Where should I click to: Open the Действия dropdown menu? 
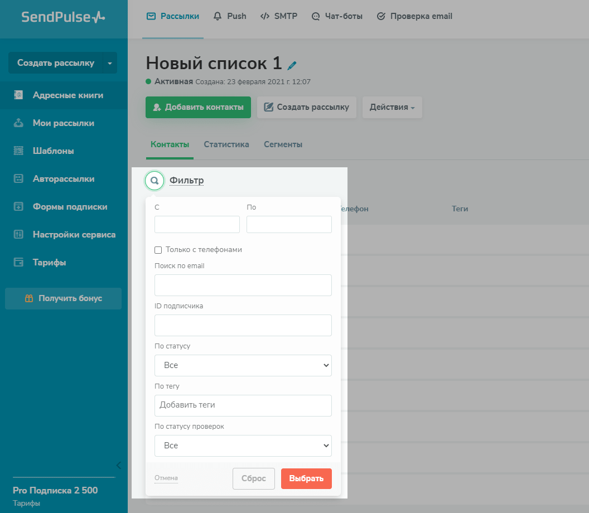392,107
